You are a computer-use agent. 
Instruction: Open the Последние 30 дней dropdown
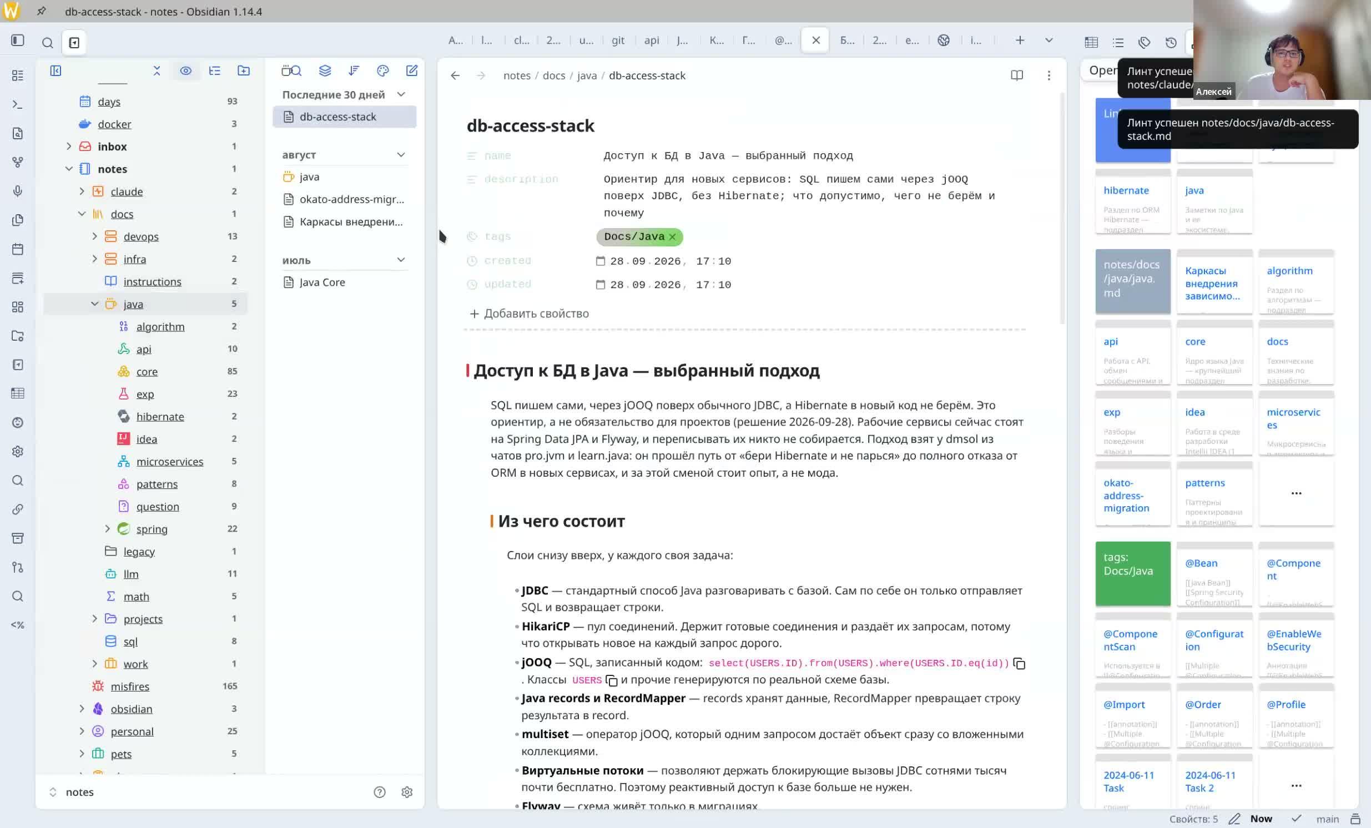(x=401, y=94)
